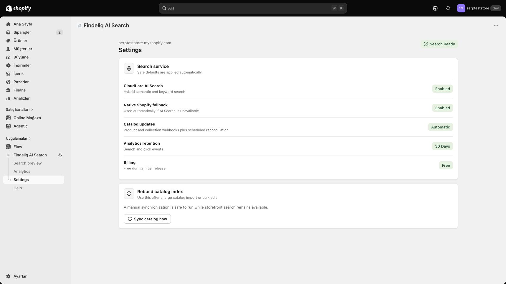The image size is (506, 284).
Task: Click the İndirimler discount icon
Action: pyautogui.click(x=8, y=65)
